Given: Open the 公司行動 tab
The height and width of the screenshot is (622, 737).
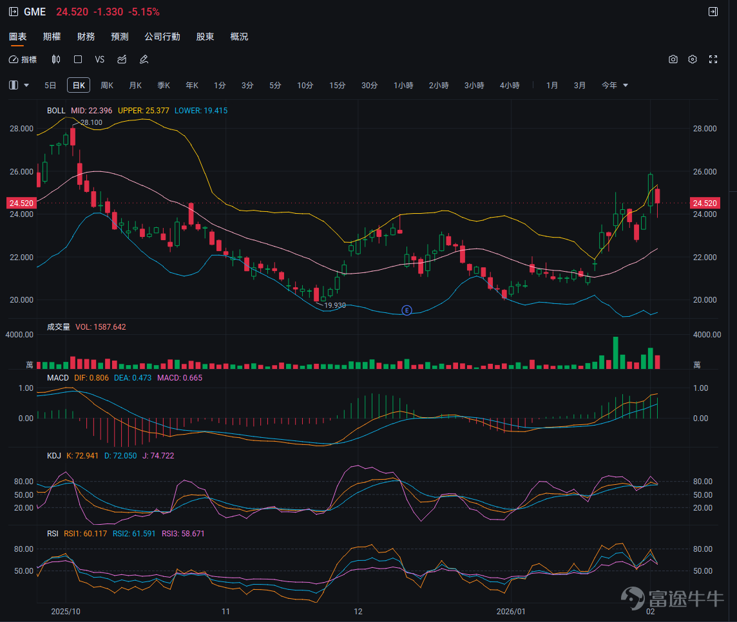Looking at the screenshot, I should (162, 37).
